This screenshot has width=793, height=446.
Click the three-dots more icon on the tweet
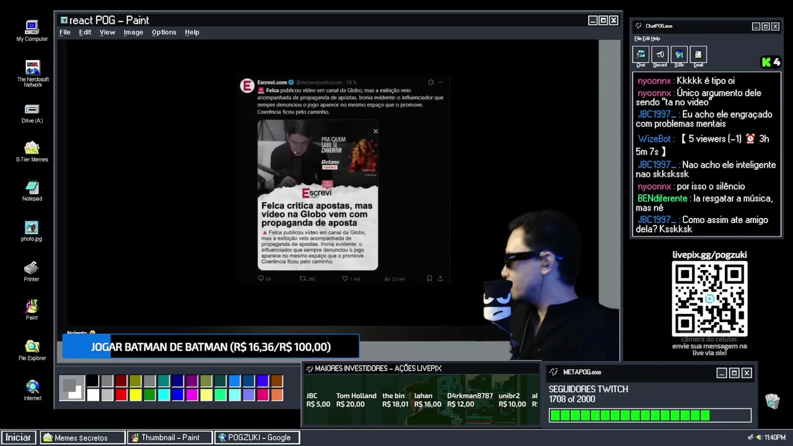click(440, 82)
